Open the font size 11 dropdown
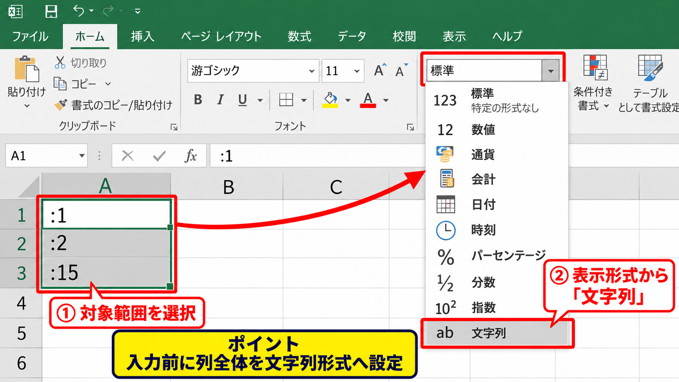The image size is (679, 382). (357, 71)
